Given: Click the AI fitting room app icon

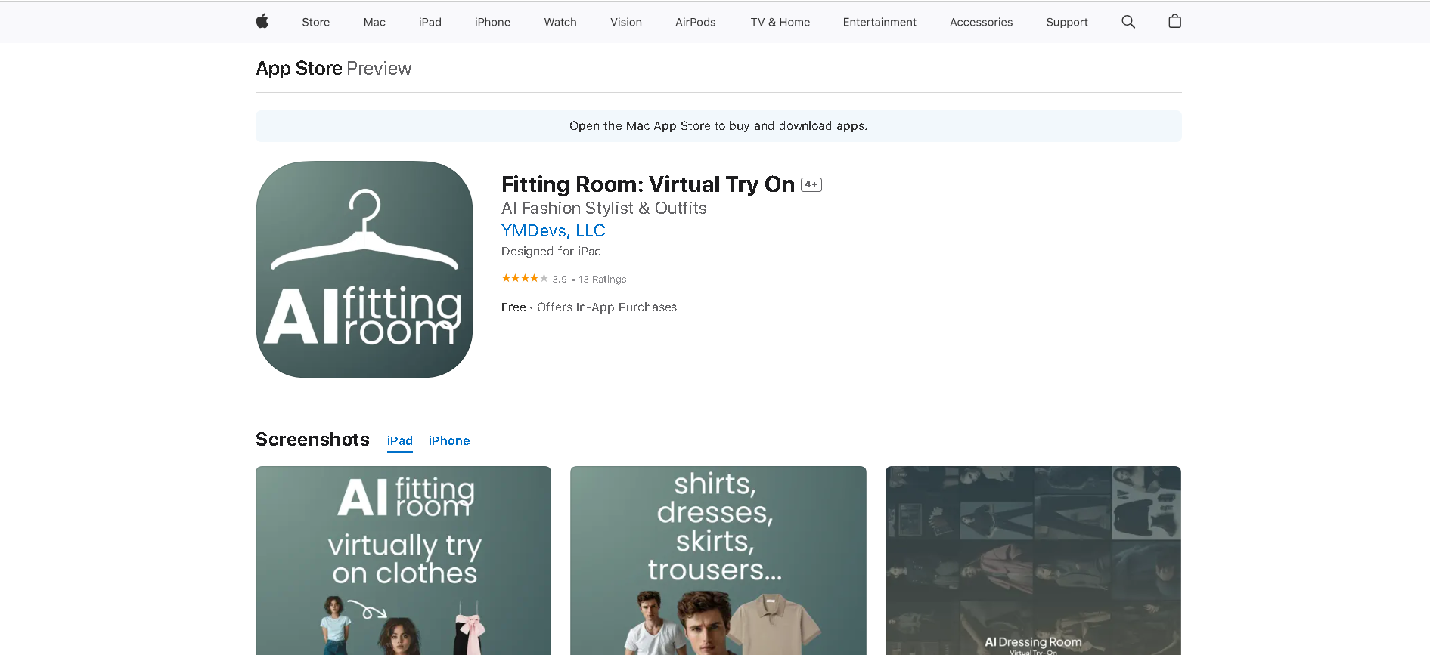Looking at the screenshot, I should 364,270.
